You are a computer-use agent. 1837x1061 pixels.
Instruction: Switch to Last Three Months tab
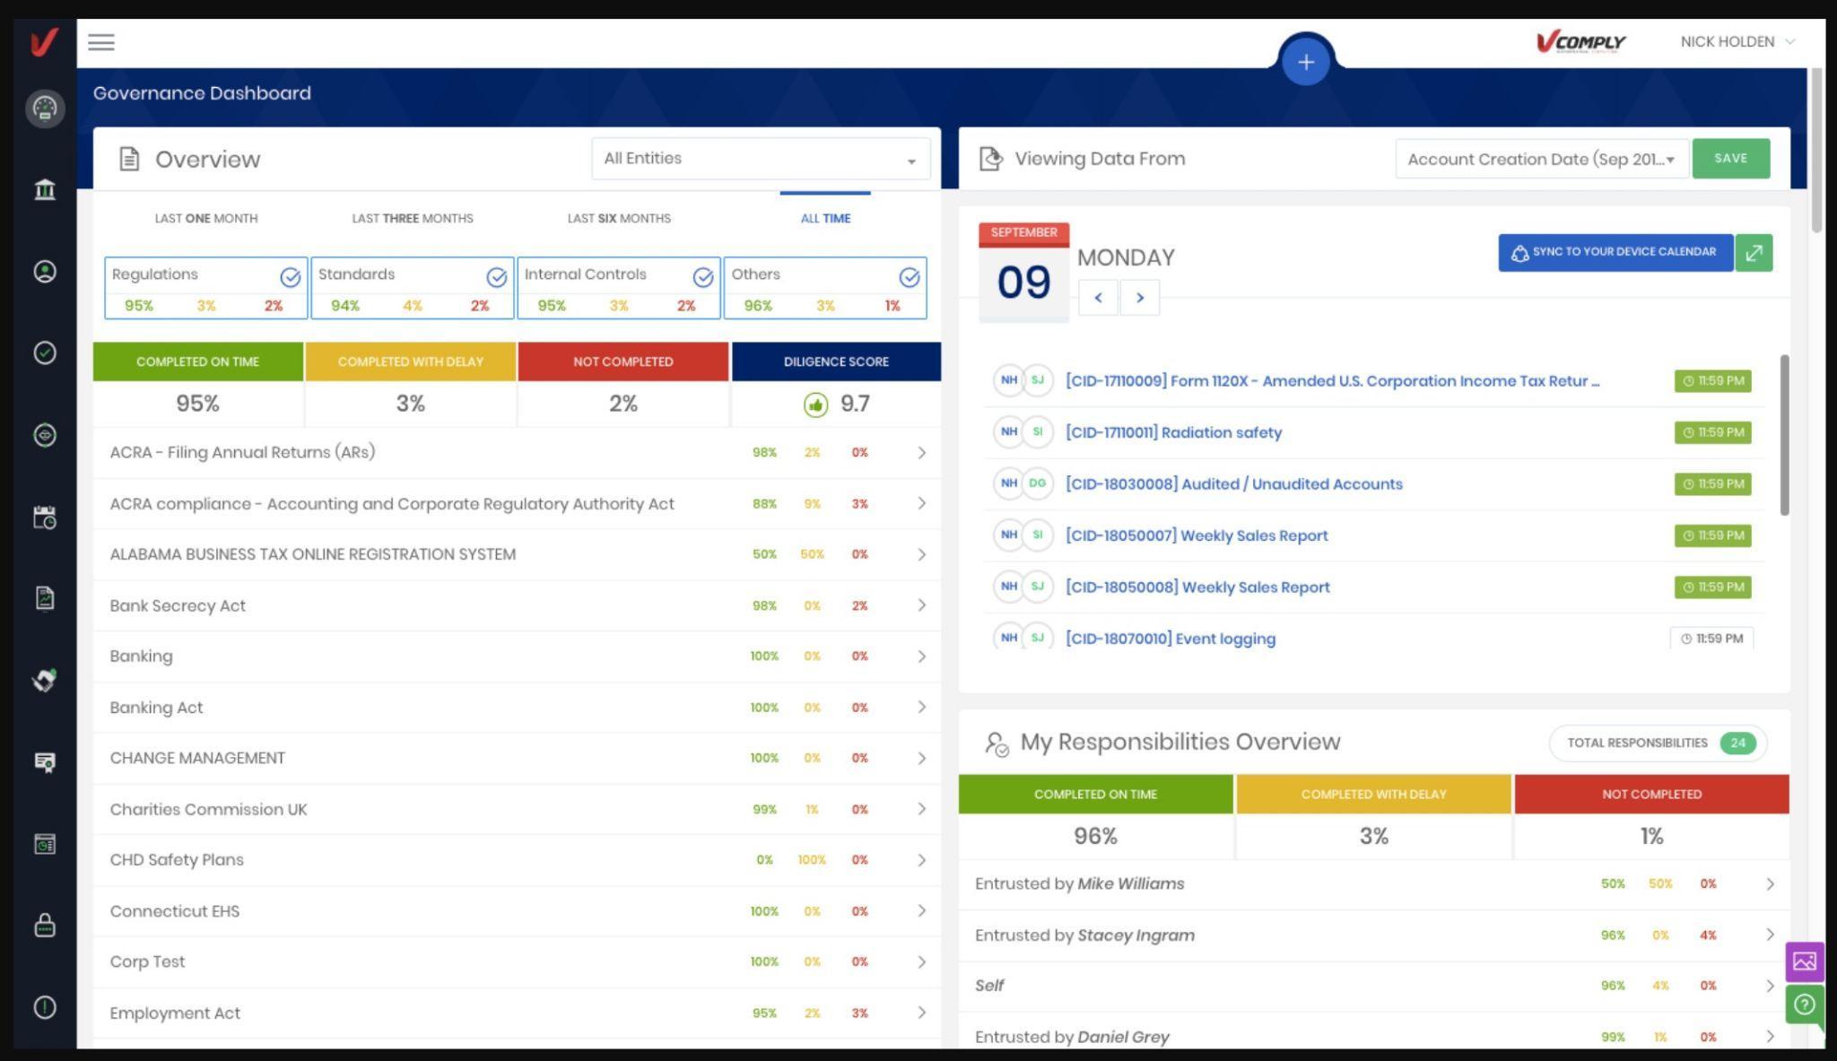pos(412,218)
